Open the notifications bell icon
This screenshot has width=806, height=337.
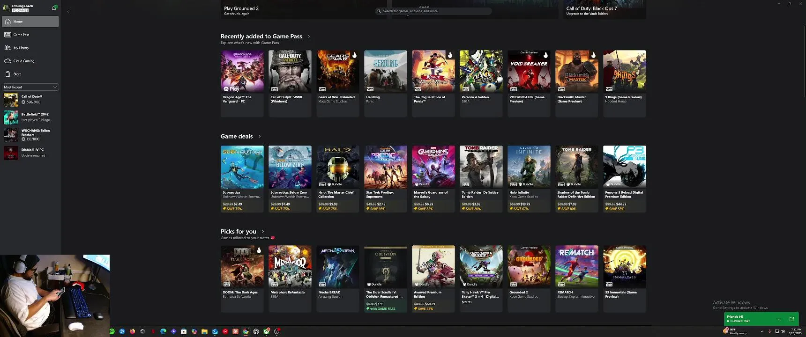(x=54, y=7)
